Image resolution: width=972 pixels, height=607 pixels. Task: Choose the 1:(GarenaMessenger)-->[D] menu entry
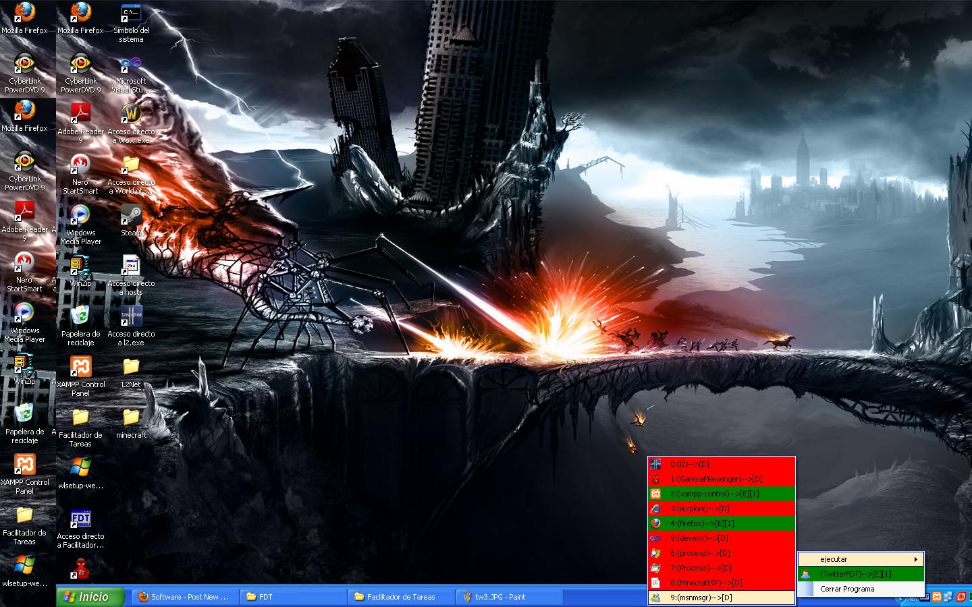722,479
